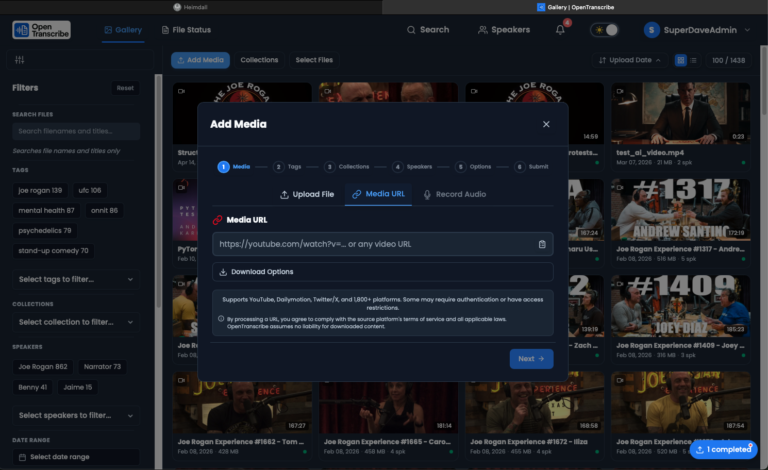
Task: Go to step 6 Submit in wizard
Action: click(x=531, y=167)
